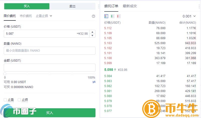Expand the 止盈止损 order type dropdown
201x118 pixels.
(44, 16)
